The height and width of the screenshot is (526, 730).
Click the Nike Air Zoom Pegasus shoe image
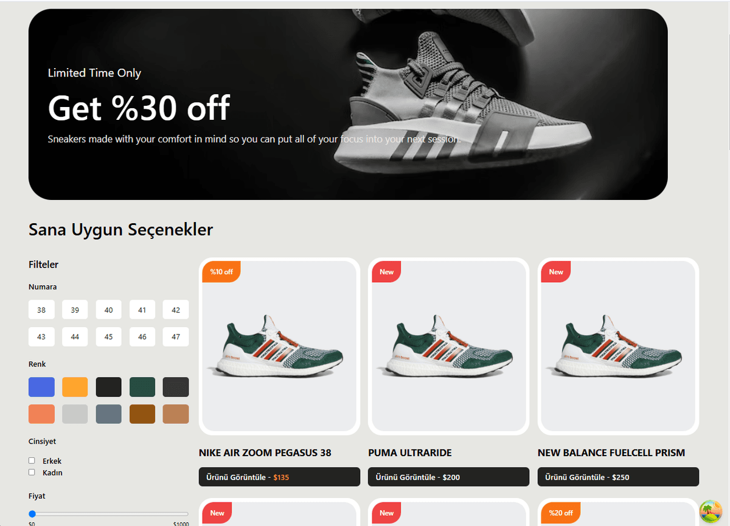279,347
